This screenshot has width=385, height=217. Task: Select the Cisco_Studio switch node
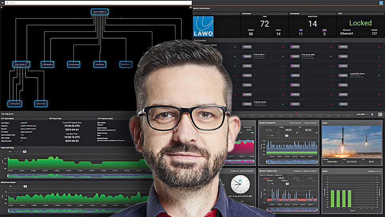pyautogui.click(x=21, y=64)
